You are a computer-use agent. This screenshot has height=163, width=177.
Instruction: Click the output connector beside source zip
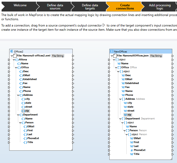[x=73, y=111]
